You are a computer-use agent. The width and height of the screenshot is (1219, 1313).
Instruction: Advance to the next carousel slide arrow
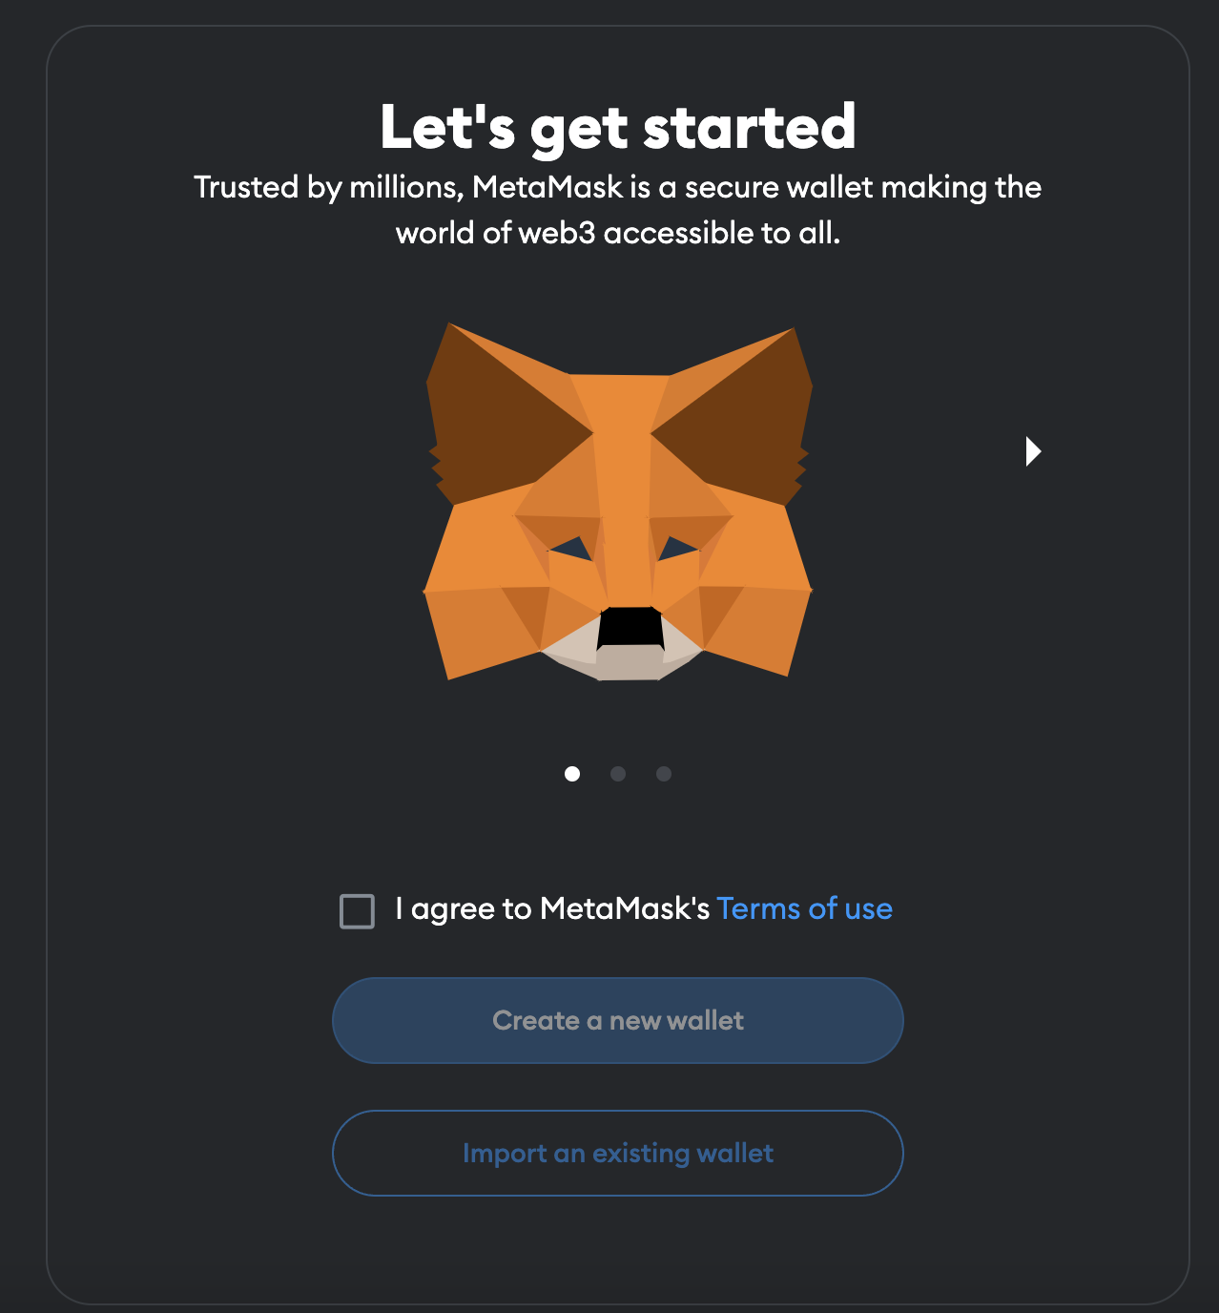[1033, 450]
